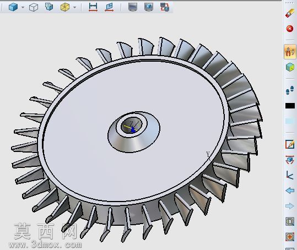Screen dimensions: 297x250
Task: Expand the yellow cube dropdown arrow
Action: pos(74,7)
